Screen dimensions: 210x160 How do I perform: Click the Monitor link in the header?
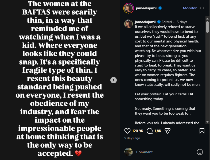click(x=190, y=8)
